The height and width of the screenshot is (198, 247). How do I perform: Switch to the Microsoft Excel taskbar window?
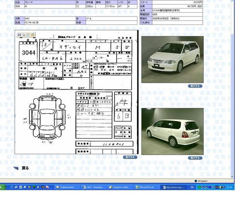(x=146, y=187)
